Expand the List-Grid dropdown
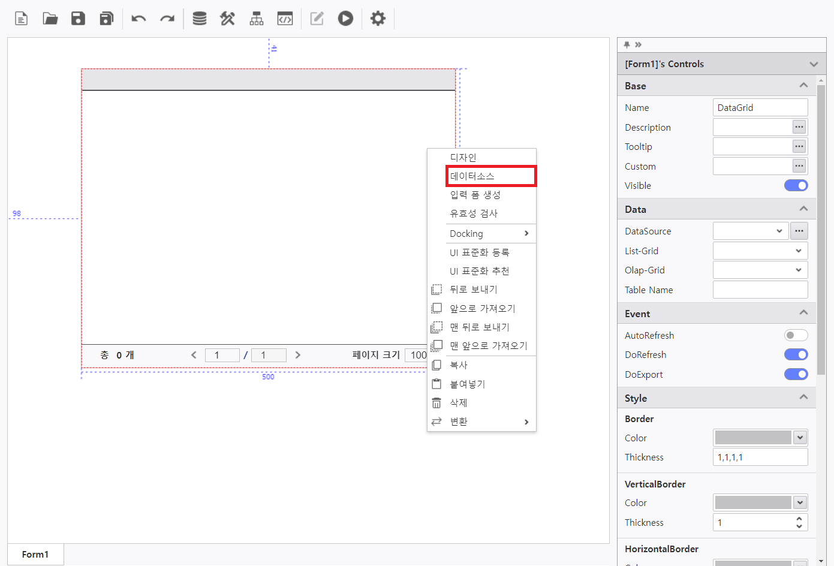 (760, 251)
